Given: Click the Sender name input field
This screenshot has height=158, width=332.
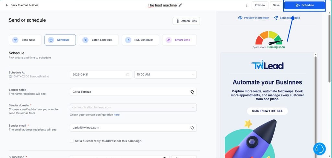Looking at the screenshot, I should (x=133, y=92).
